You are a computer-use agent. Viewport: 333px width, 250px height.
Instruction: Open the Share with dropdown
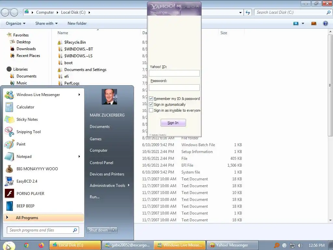[x=46, y=23]
